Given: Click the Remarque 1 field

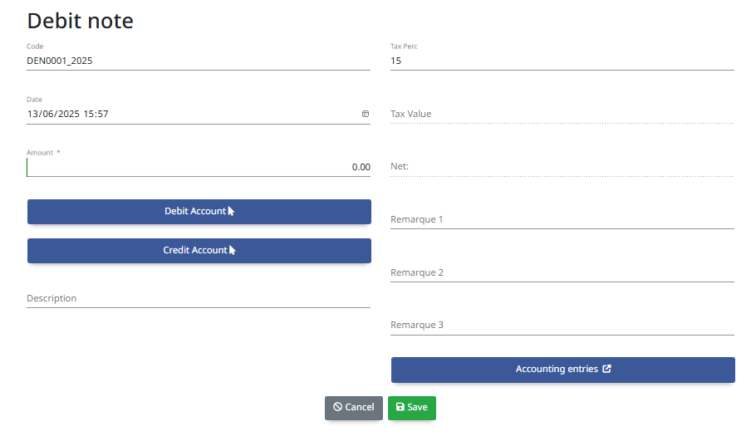Looking at the screenshot, I should (562, 219).
